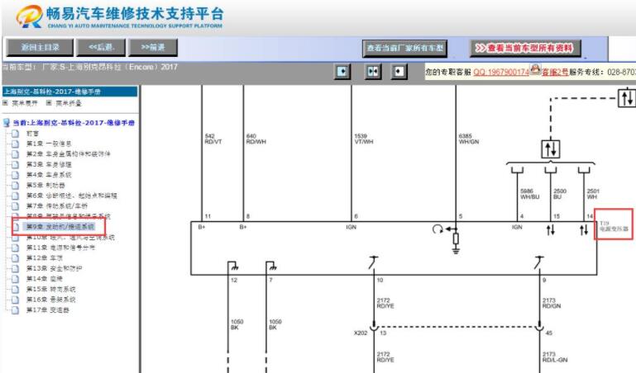Click wire label 1539 VT/WH
The width and height of the screenshot is (636, 373).
click(x=364, y=139)
